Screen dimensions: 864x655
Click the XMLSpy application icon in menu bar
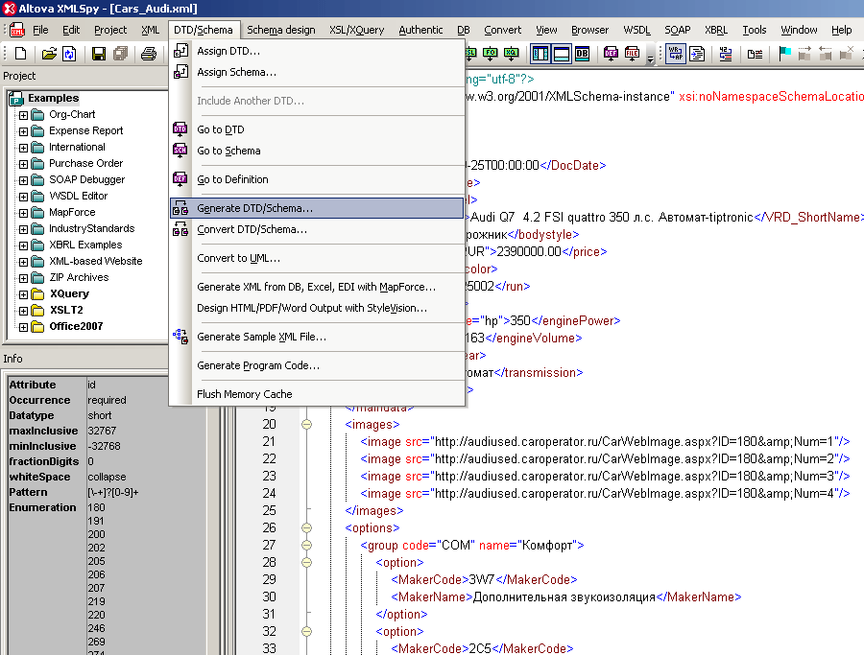coord(17,30)
